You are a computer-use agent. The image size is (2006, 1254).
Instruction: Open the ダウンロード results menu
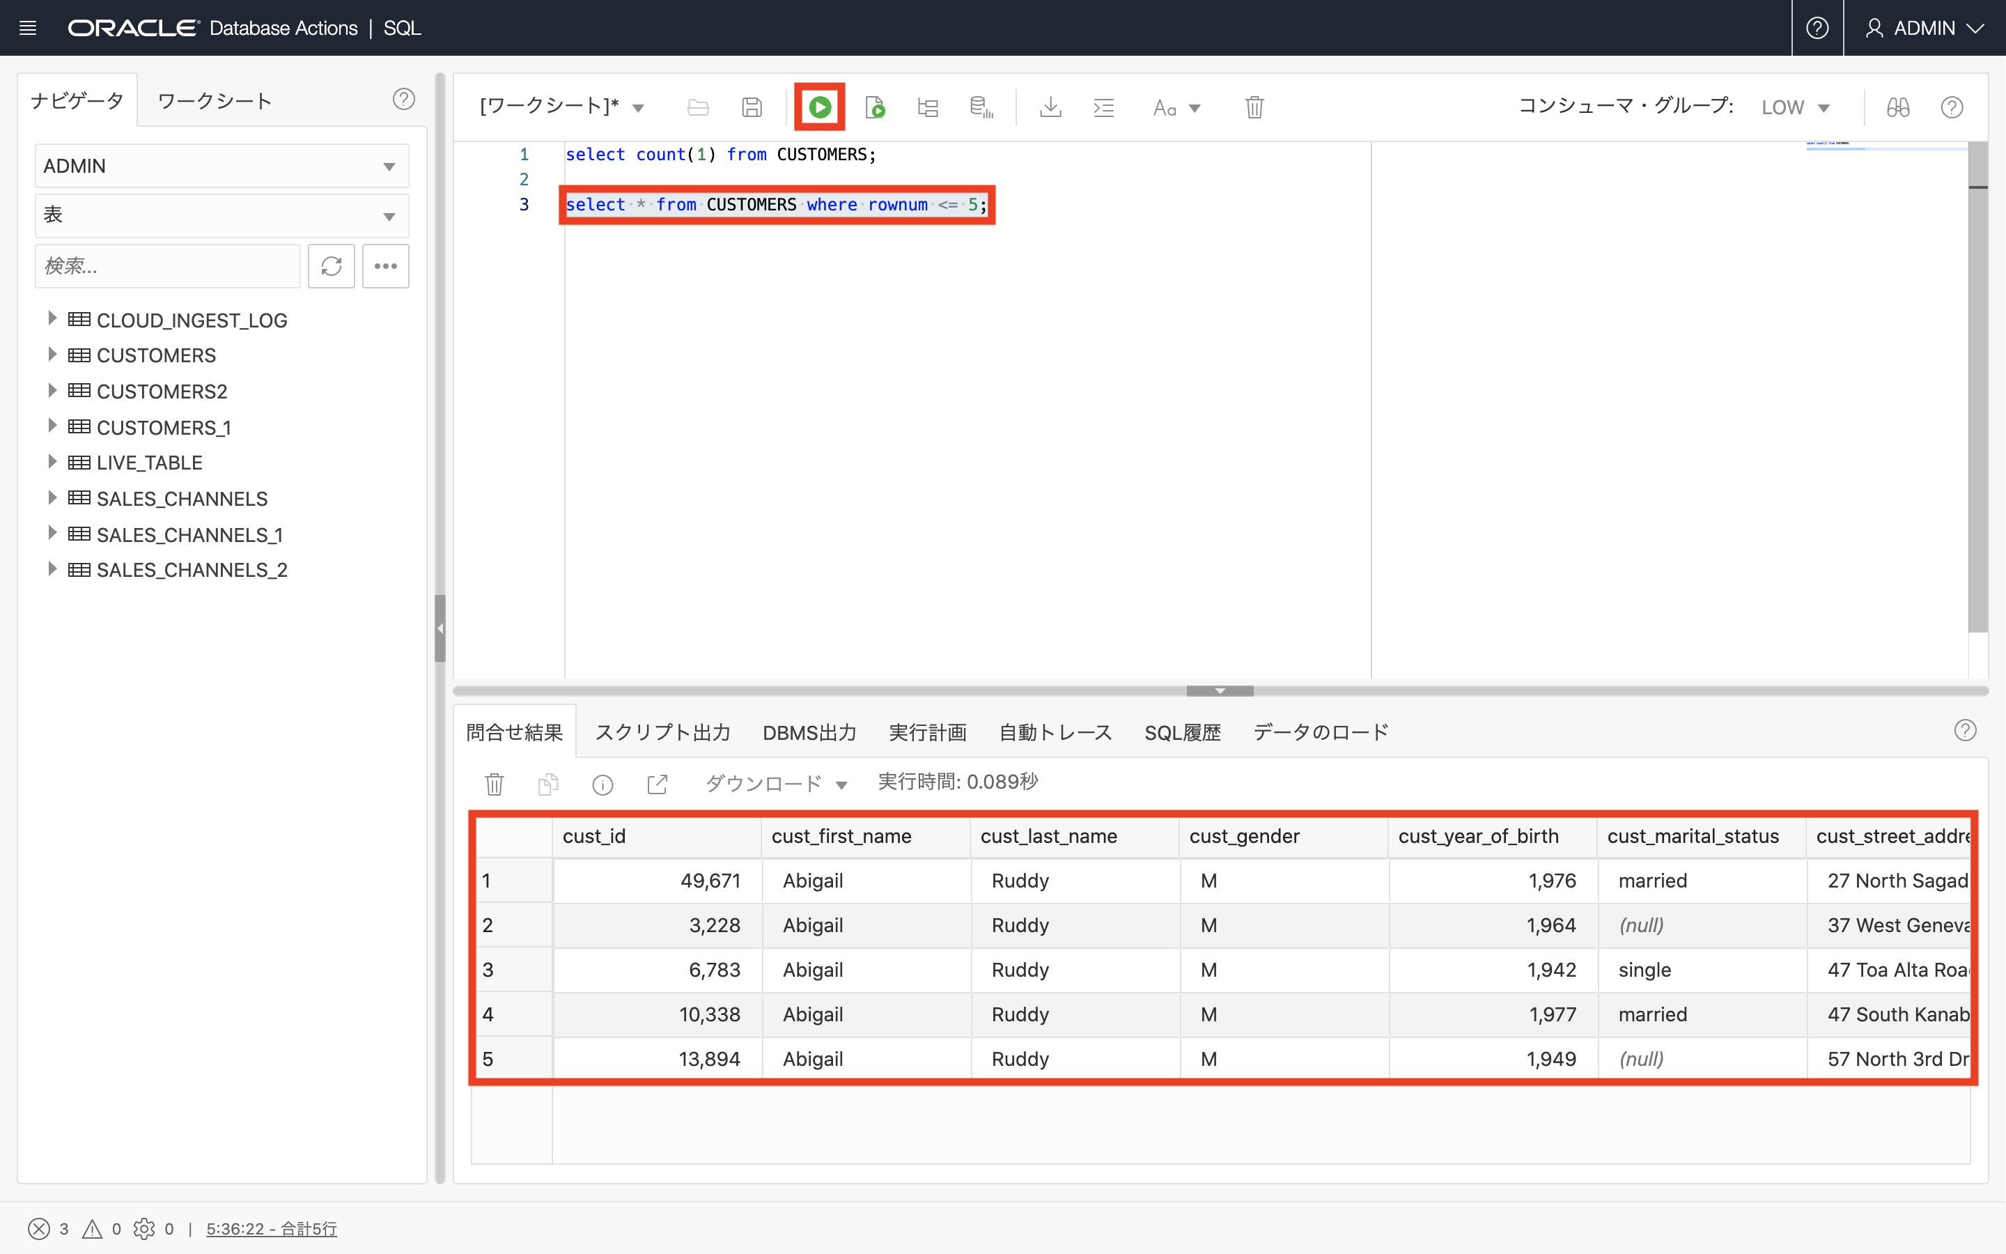pos(776,784)
